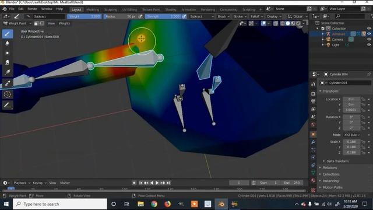Select the Draw weight paint tool
Image resolution: width=373 pixels, height=210 pixels.
(x=8, y=34)
